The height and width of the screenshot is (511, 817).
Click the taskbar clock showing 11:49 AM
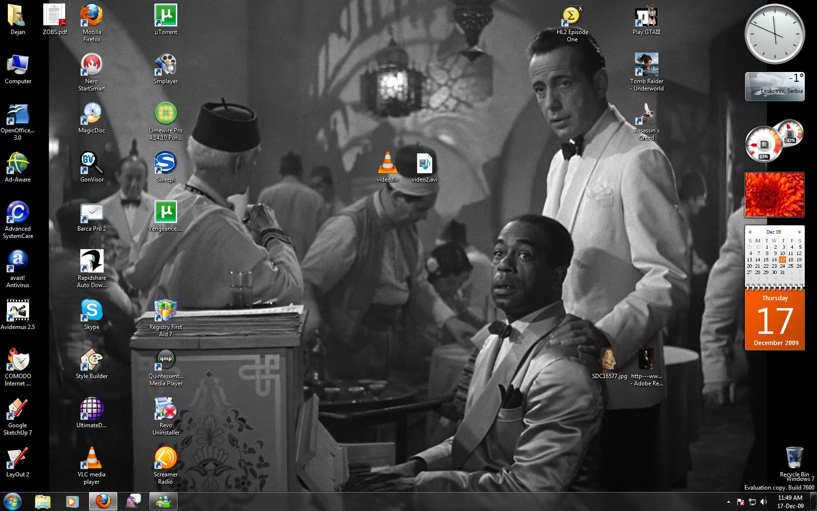click(790, 502)
